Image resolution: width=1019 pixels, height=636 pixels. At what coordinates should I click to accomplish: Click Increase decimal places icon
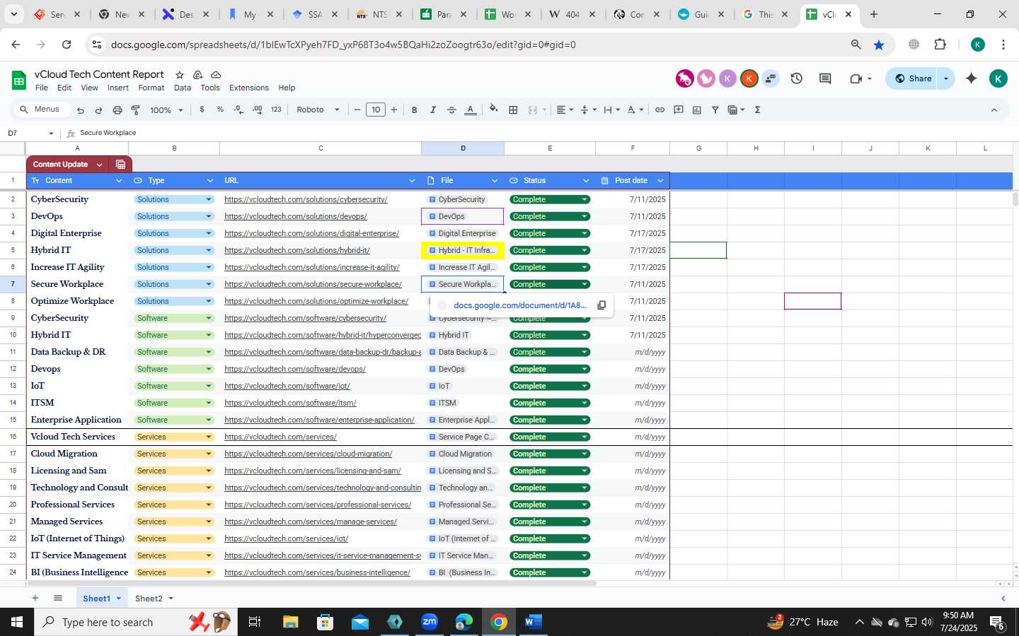pyautogui.click(x=258, y=110)
